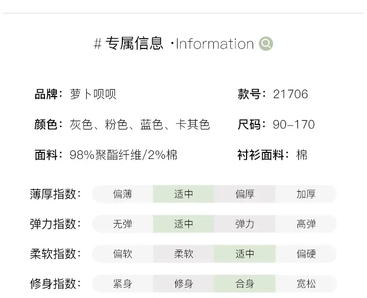Select 柔软 softness option

[183, 254]
